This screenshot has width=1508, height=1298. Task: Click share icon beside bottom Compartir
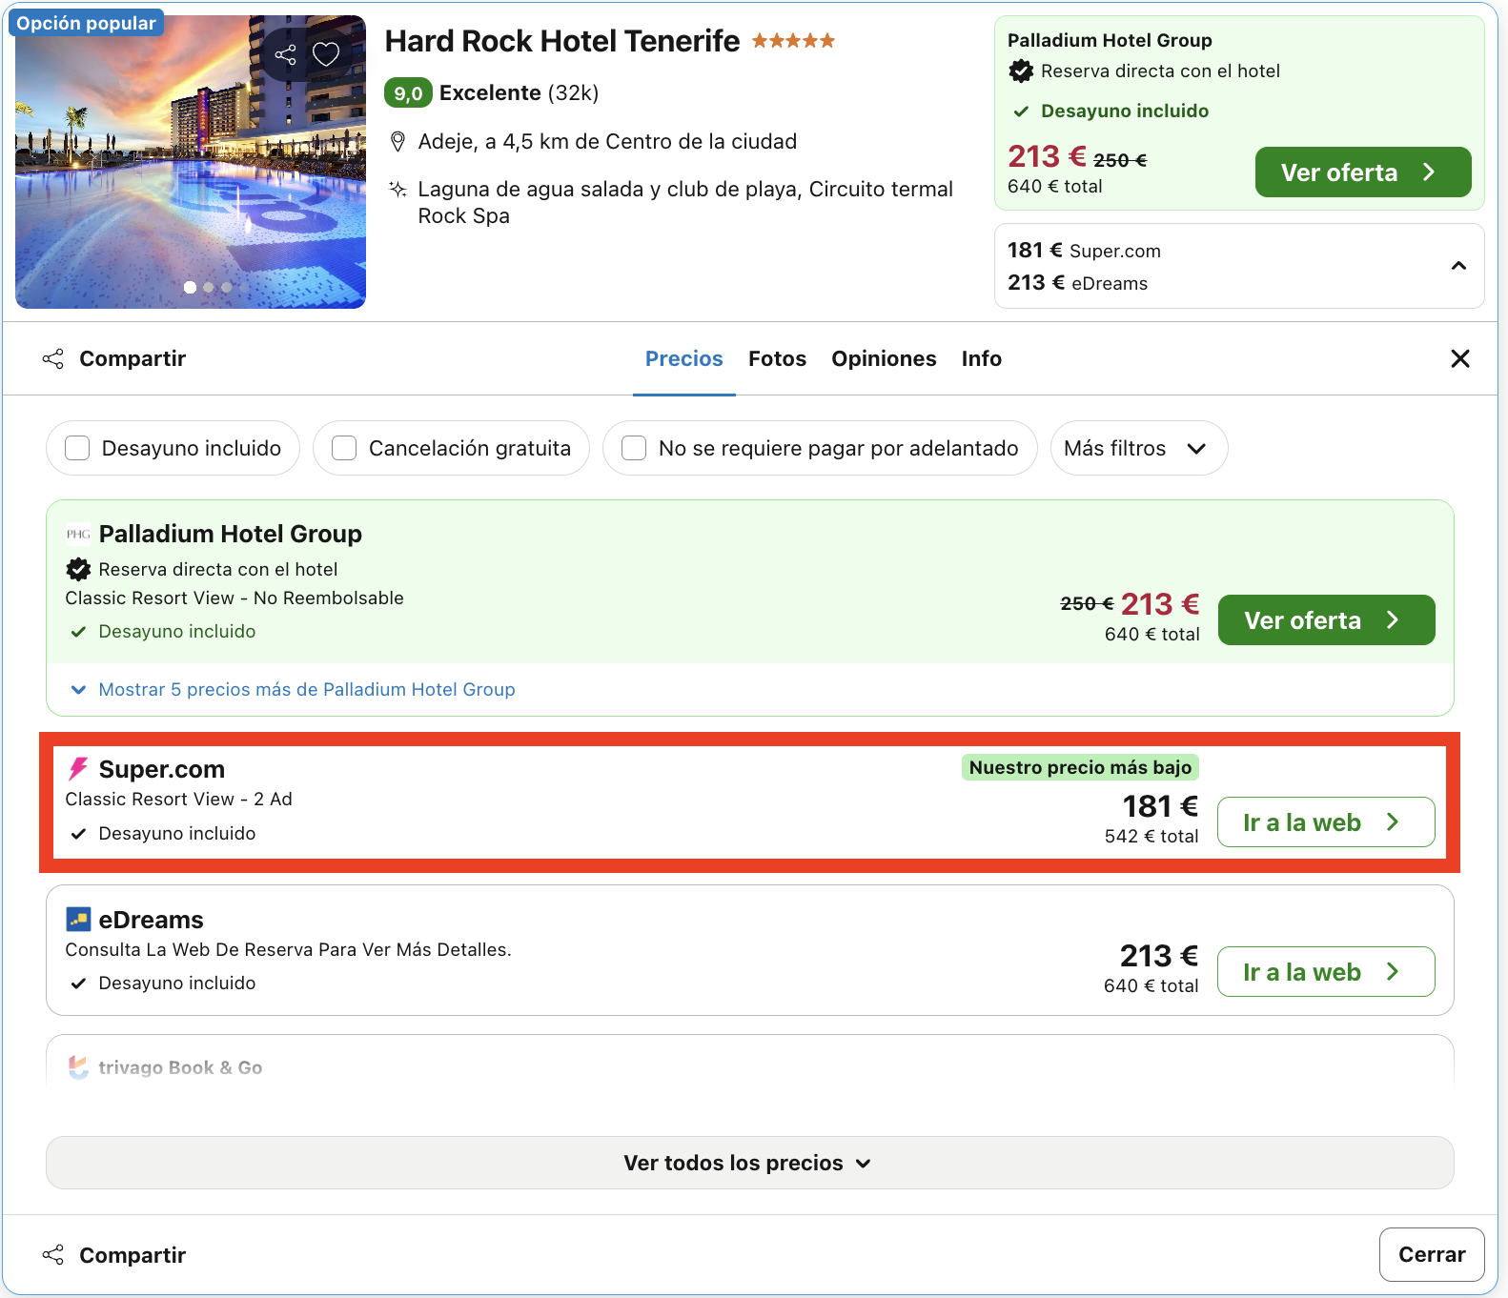click(x=53, y=1255)
